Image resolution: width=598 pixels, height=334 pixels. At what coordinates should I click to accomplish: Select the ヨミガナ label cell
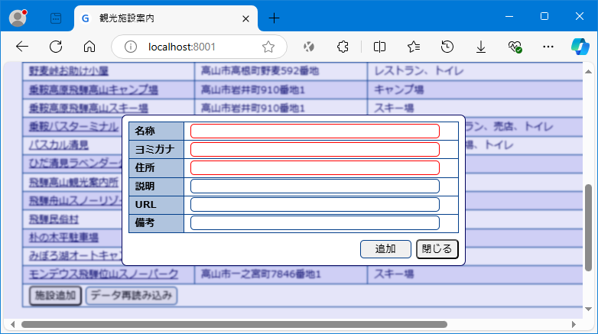(156, 149)
